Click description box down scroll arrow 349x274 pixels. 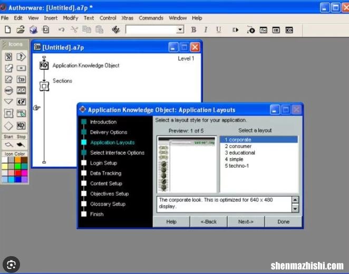[295, 209]
